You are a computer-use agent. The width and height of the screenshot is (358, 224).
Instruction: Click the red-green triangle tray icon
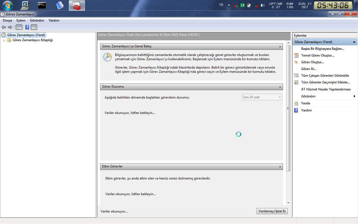(x=236, y=5)
